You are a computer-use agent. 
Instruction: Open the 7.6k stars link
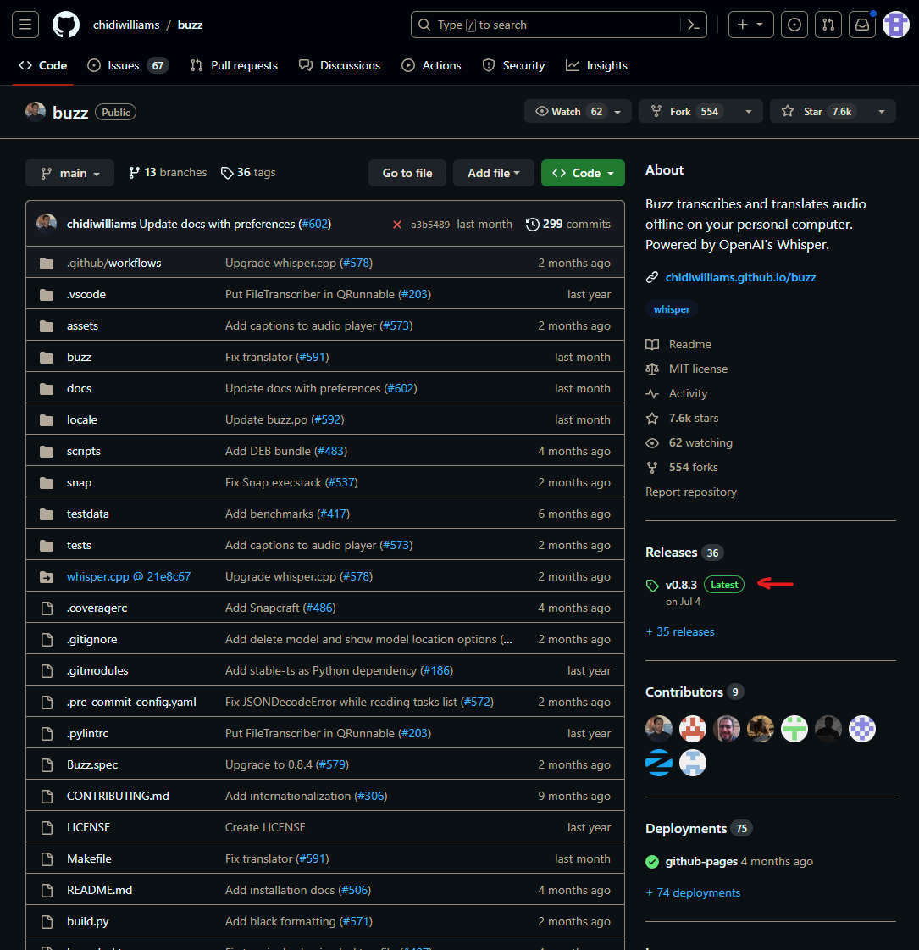pyautogui.click(x=683, y=419)
